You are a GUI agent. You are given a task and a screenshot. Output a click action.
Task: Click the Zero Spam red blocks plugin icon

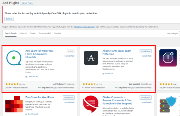pos(14,104)
